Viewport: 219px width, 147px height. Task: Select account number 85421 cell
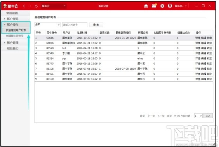tap(50, 74)
